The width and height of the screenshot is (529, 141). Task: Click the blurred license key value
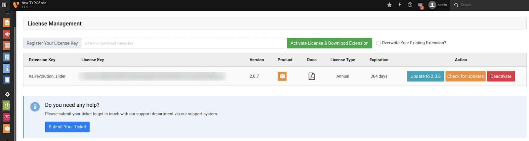click(x=152, y=76)
